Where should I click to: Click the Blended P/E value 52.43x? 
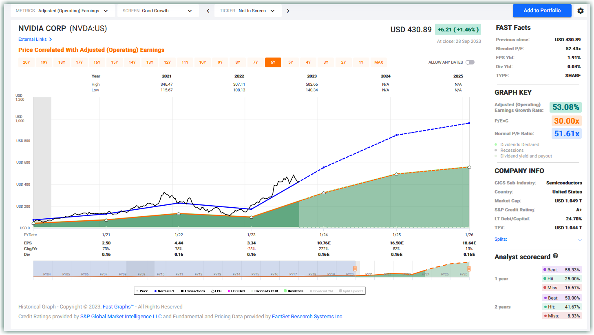point(573,49)
